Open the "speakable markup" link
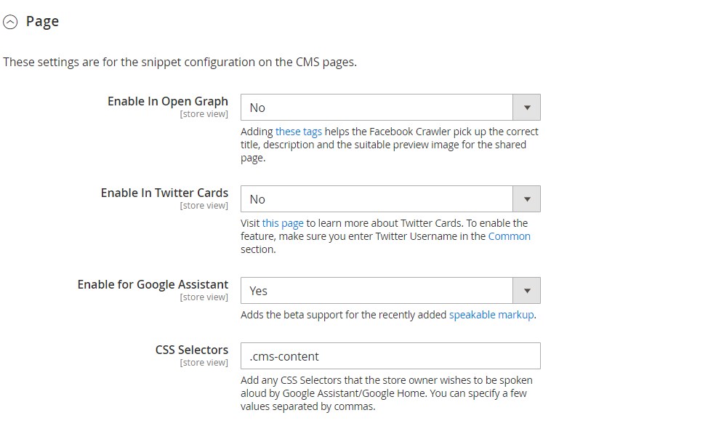Image resolution: width=724 pixels, height=434 pixels. click(491, 315)
